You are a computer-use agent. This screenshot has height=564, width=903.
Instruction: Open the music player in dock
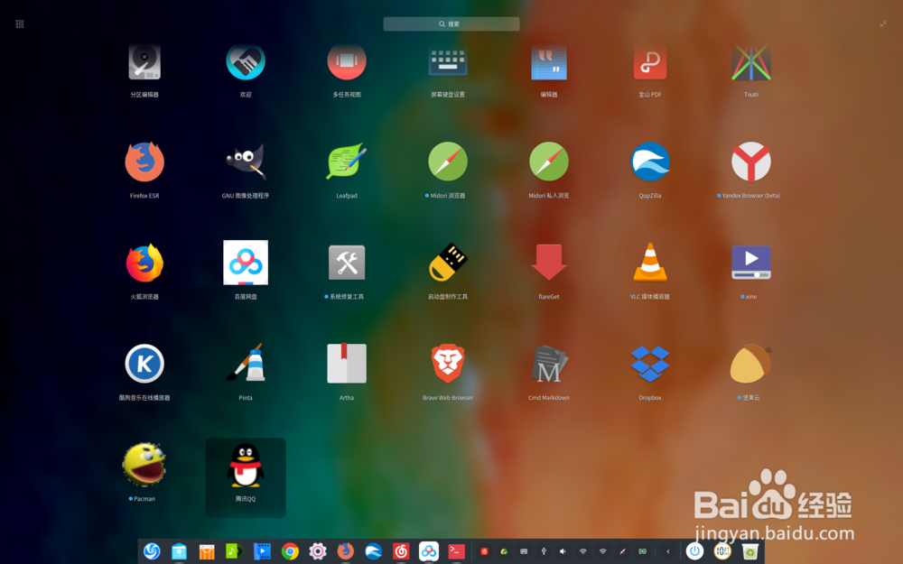pos(235,551)
